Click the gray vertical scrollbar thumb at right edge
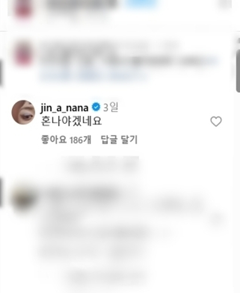Image resolution: width=240 pixels, height=293 pixels. (238, 70)
